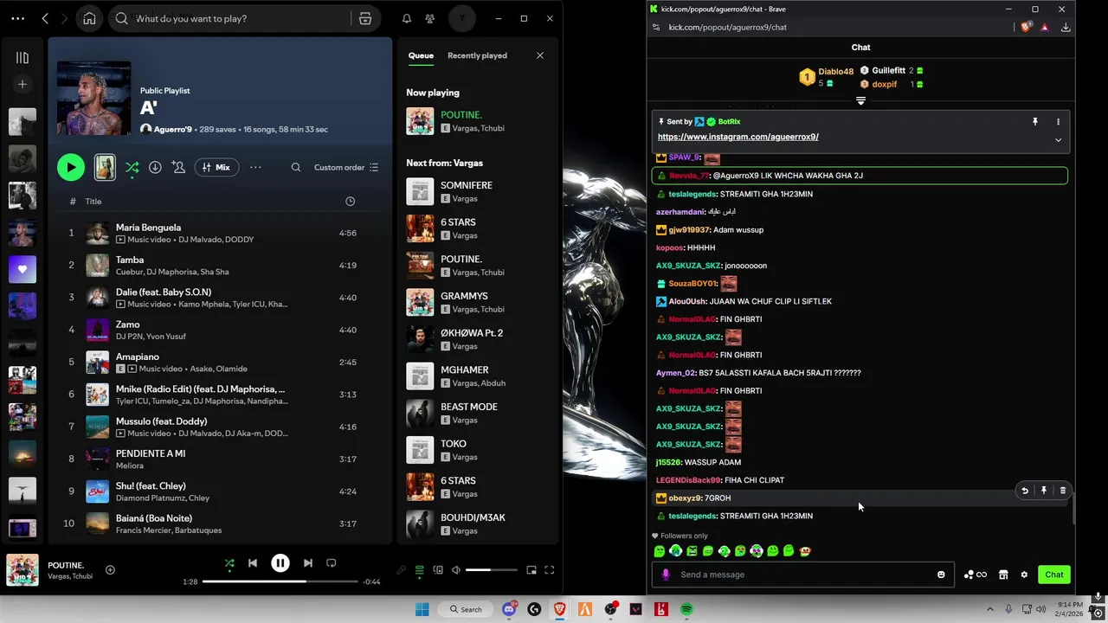Click the song progress bar
This screenshot has width=1108, height=623.
(x=280, y=581)
